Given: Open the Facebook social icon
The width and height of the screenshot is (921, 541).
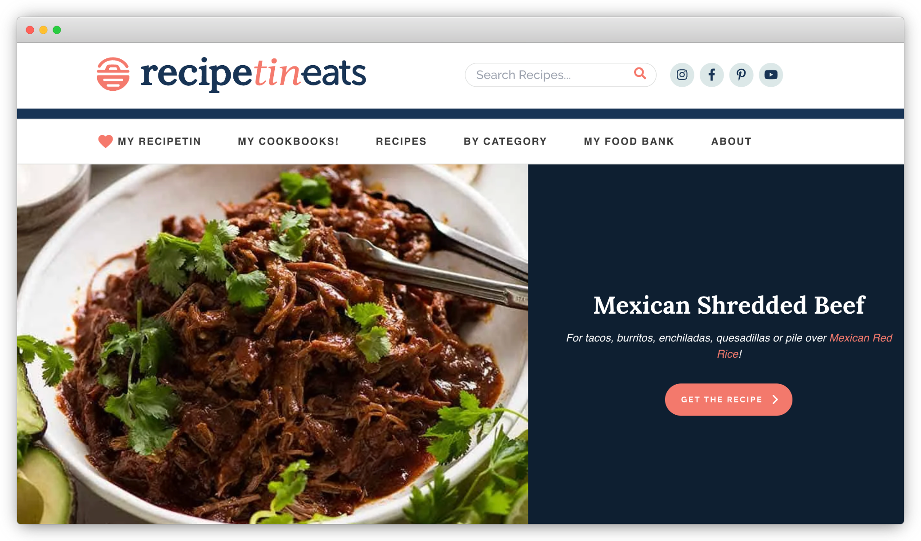Looking at the screenshot, I should tap(711, 75).
